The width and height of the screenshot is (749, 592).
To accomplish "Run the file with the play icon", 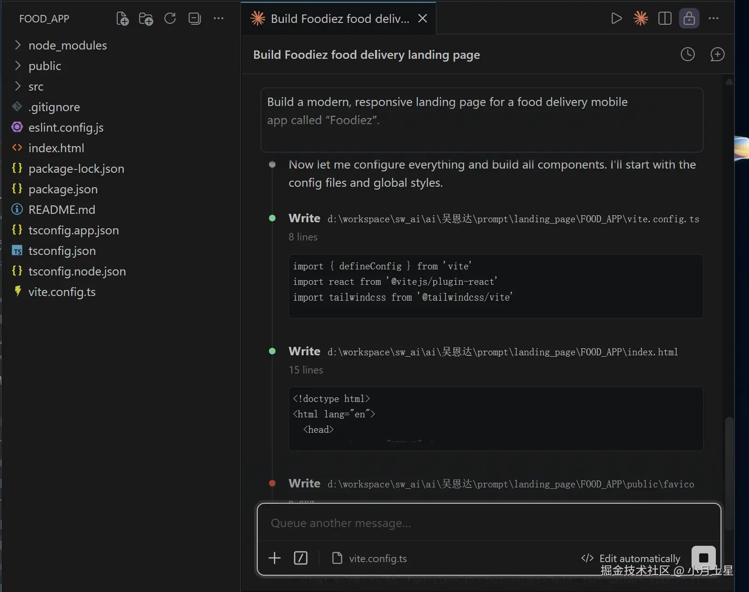I will tap(616, 19).
